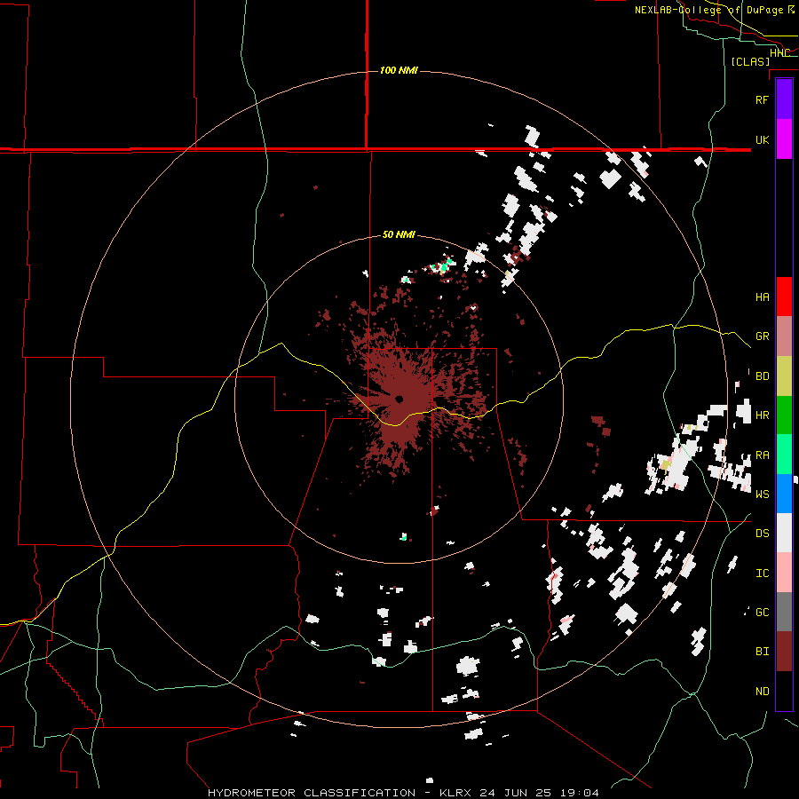The height and width of the screenshot is (799, 799).
Task: Click the HA red legend swatch
Action: [x=784, y=297]
